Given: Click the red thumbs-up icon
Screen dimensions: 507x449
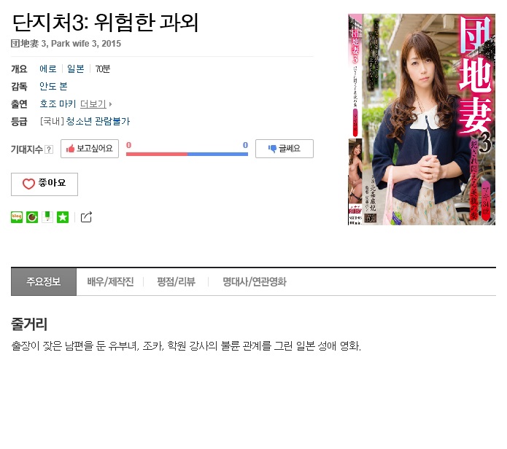Looking at the screenshot, I should click(x=70, y=149).
